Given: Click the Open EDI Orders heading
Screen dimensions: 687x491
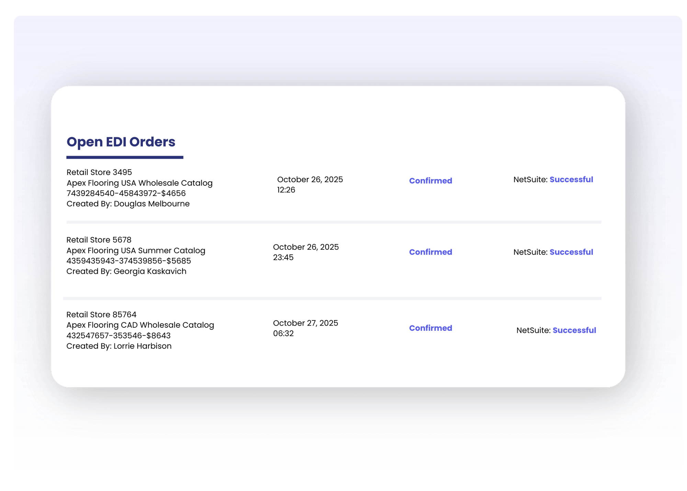Looking at the screenshot, I should coord(121,142).
